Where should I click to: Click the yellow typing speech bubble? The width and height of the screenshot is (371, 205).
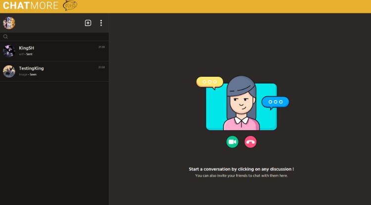coord(210,82)
